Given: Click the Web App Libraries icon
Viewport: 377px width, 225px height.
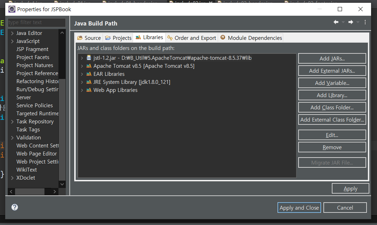Looking at the screenshot, I should point(89,90).
